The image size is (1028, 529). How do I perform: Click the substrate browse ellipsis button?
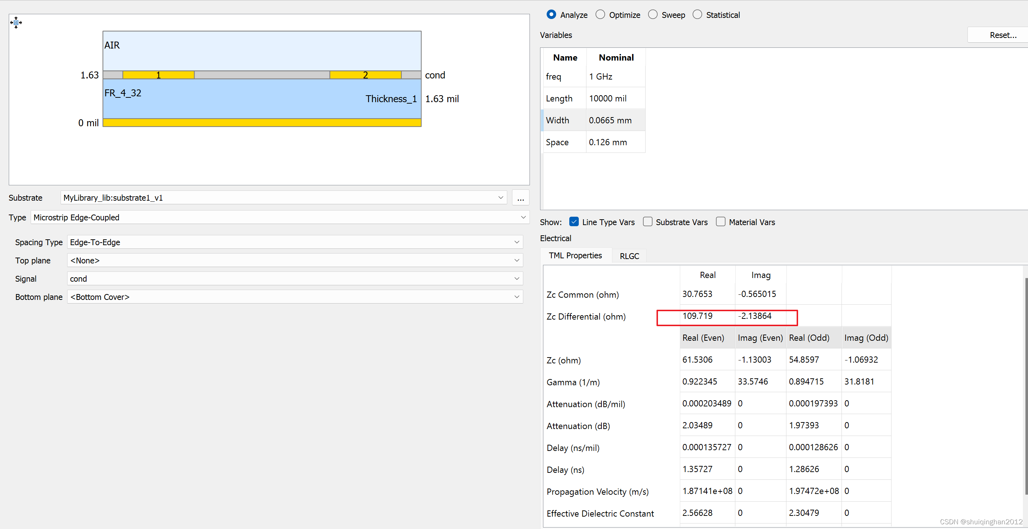pos(520,198)
